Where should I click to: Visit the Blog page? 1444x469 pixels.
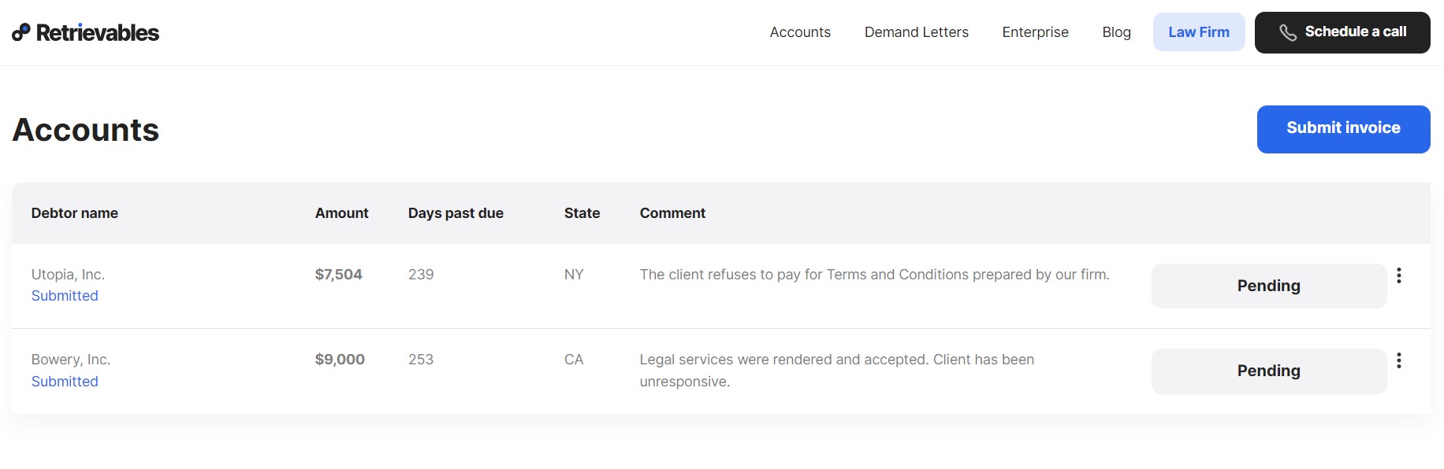[x=1116, y=32]
